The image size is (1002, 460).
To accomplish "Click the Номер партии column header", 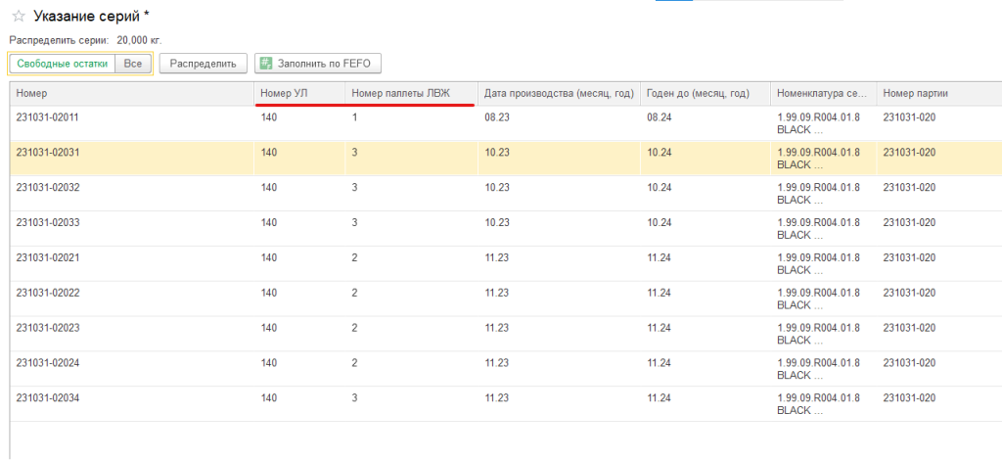I will point(939,94).
